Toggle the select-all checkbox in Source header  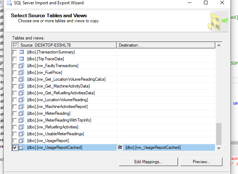(x=15, y=45)
